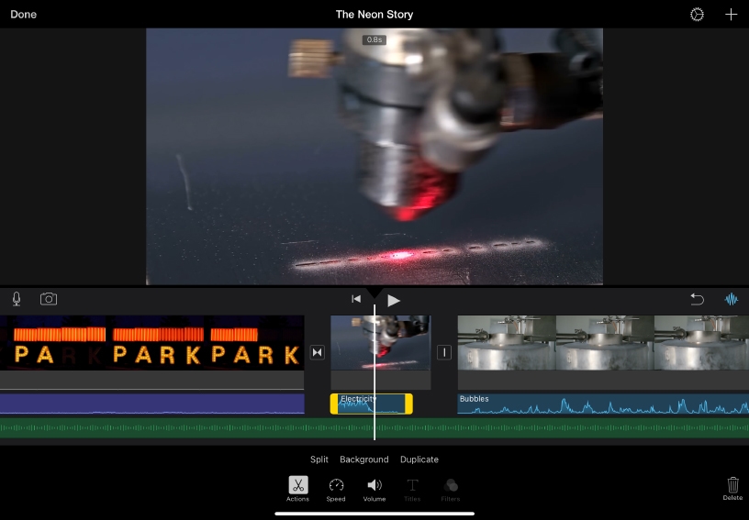Open the Volume controls
Screen dimensions: 749x520
tap(374, 486)
